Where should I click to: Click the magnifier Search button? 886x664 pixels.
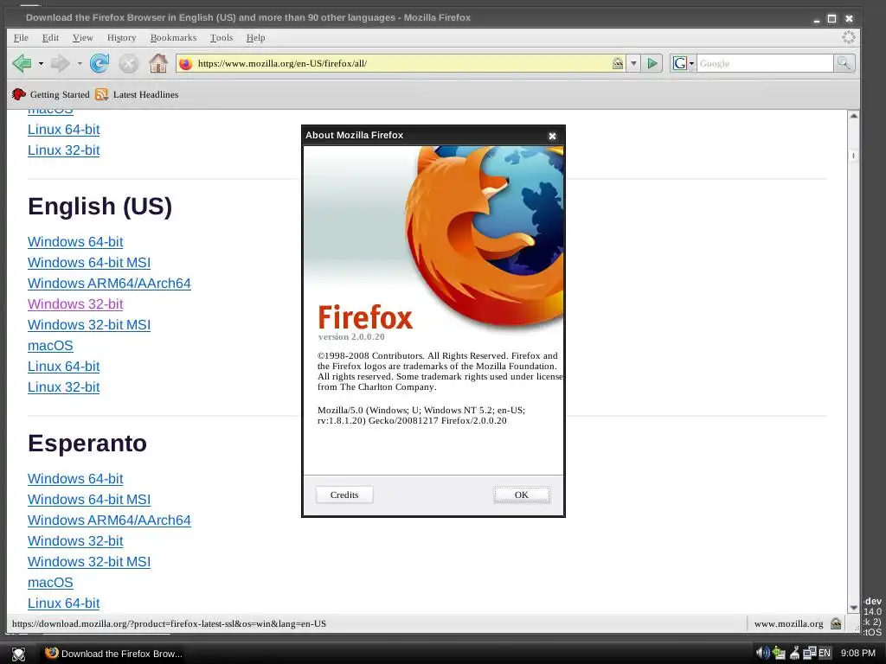point(844,64)
